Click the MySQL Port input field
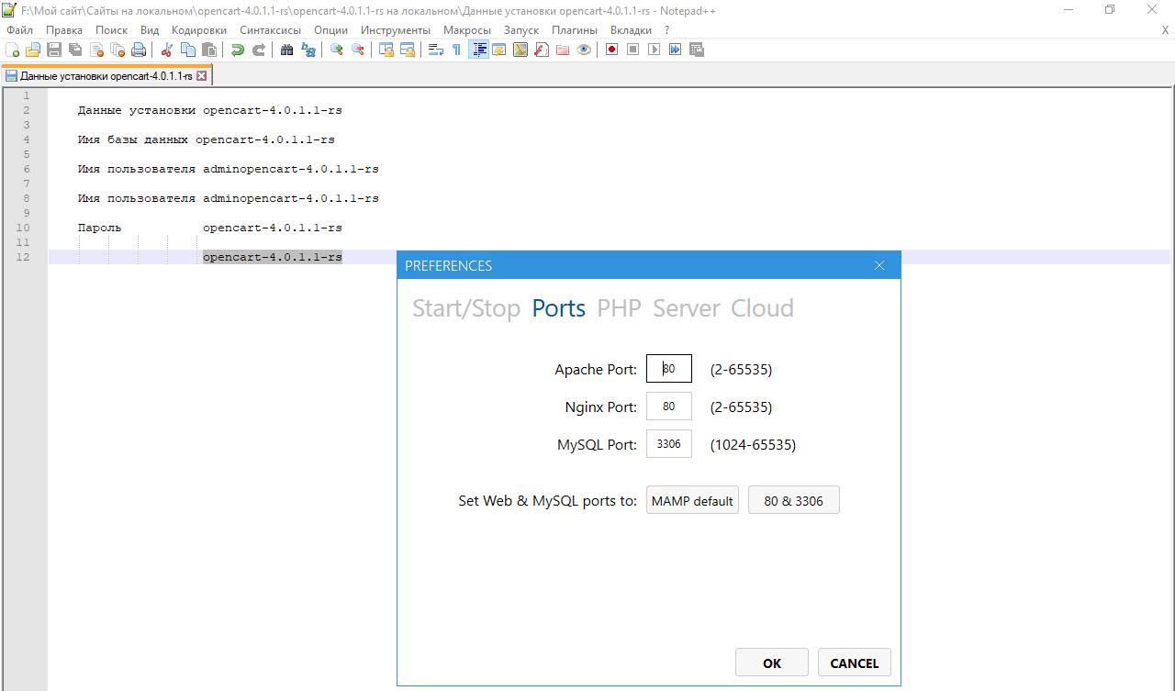 coord(668,444)
